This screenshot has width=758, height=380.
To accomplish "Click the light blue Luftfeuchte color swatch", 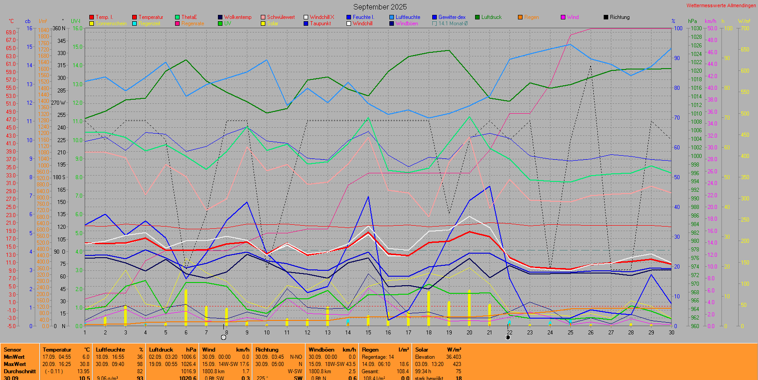I will 392,17.
